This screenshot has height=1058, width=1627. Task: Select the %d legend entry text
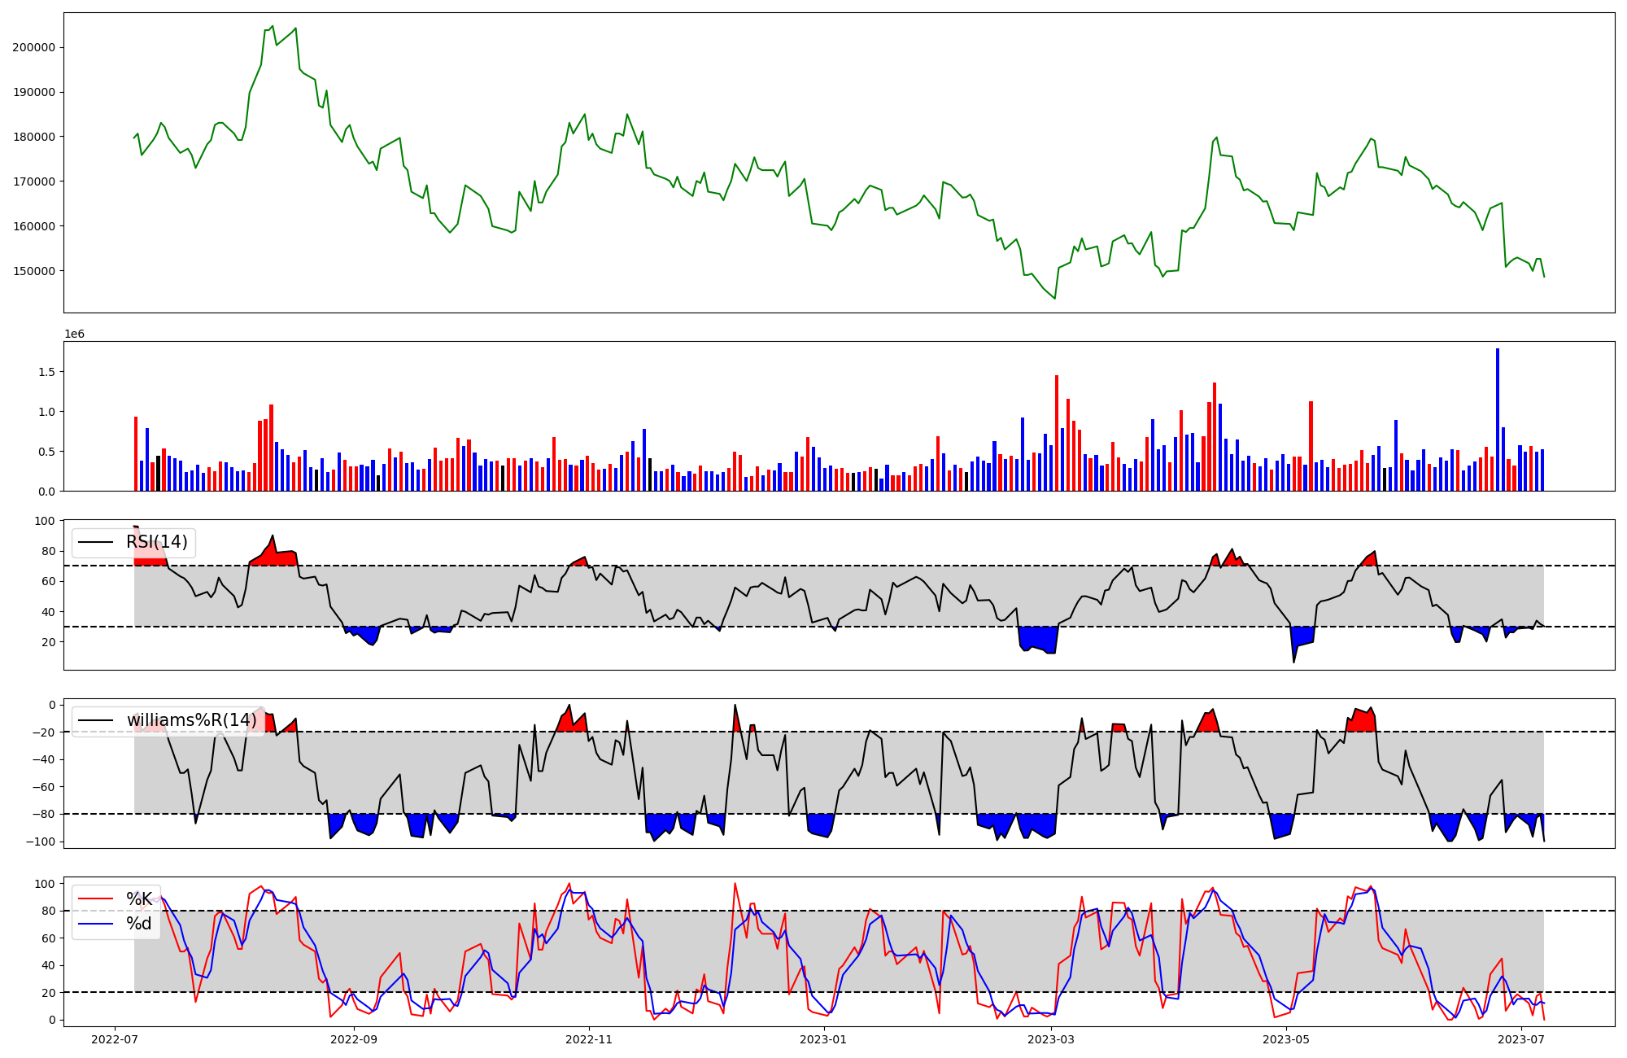click(x=139, y=924)
